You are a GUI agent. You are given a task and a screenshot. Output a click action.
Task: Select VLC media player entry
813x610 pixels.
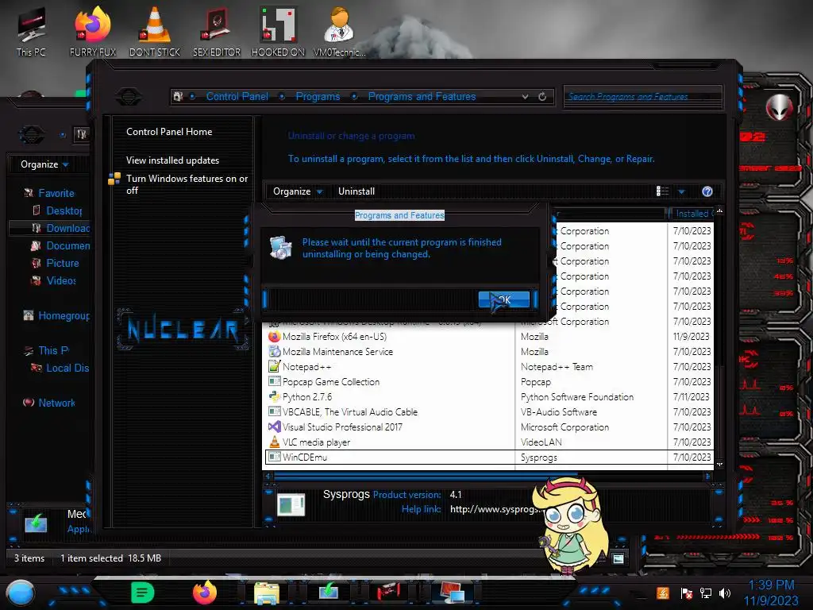(488, 442)
